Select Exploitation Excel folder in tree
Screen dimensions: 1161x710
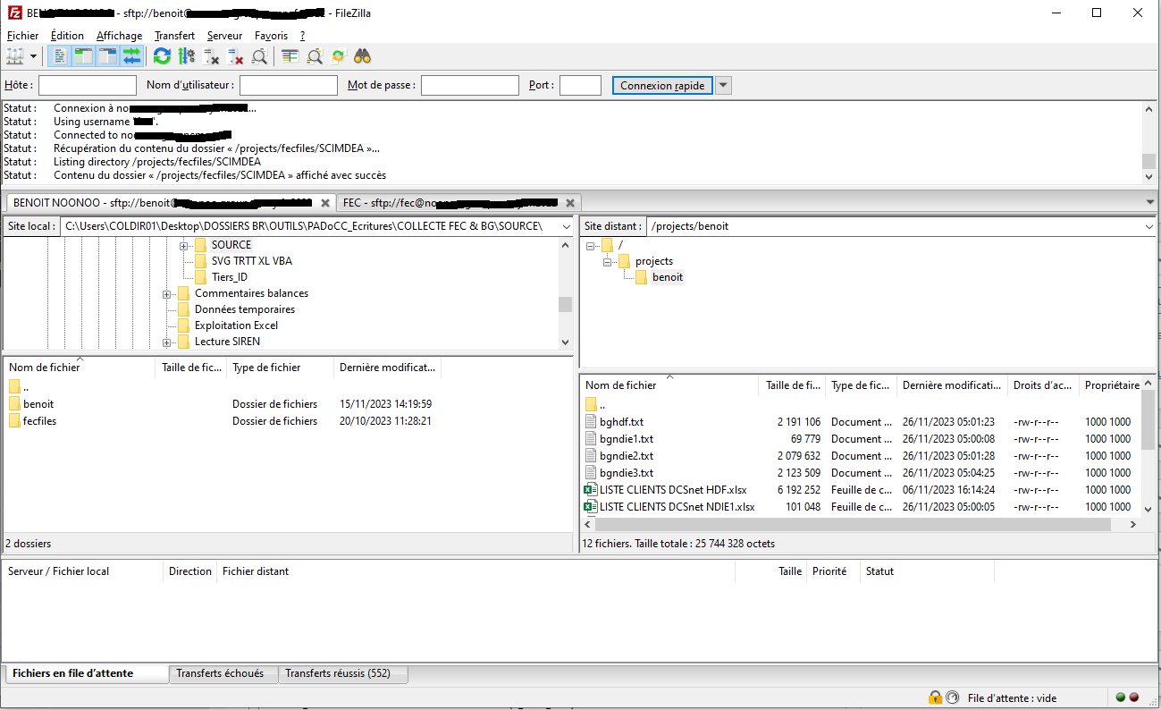[236, 325]
